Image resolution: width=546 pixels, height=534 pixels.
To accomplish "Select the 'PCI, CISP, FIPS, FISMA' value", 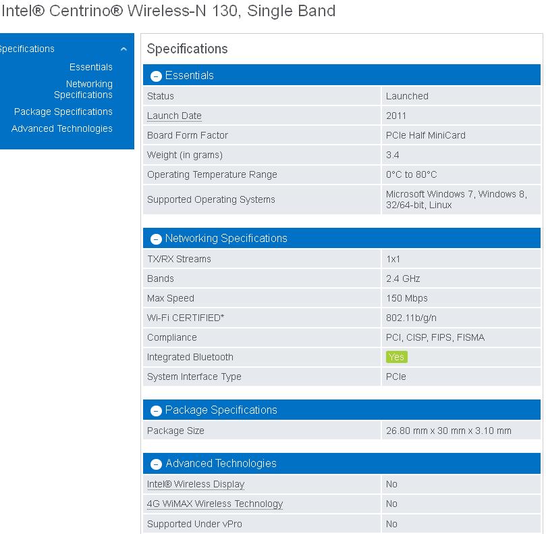I will coord(435,337).
